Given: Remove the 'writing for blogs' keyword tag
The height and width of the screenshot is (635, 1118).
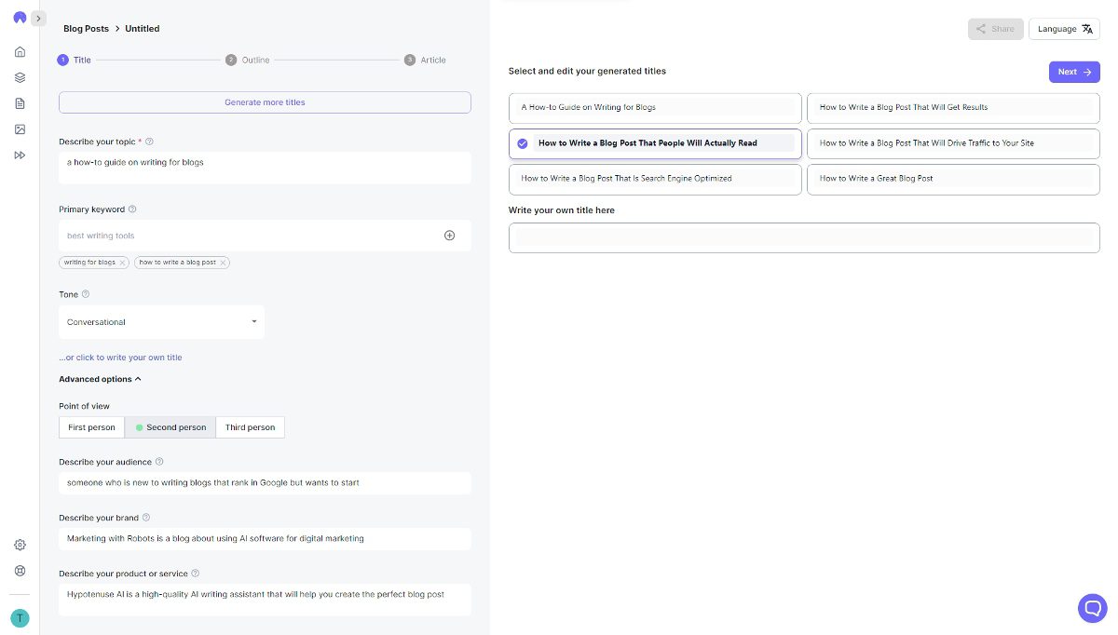Looking at the screenshot, I should pyautogui.click(x=123, y=263).
